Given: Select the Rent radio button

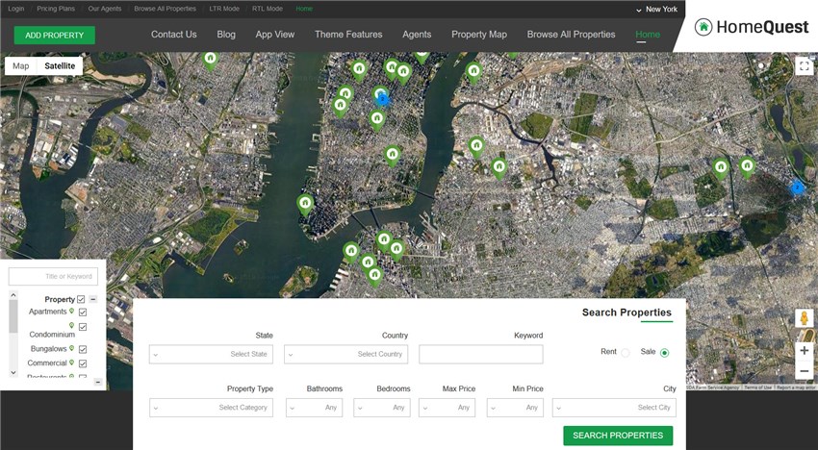Looking at the screenshot, I should coord(625,353).
